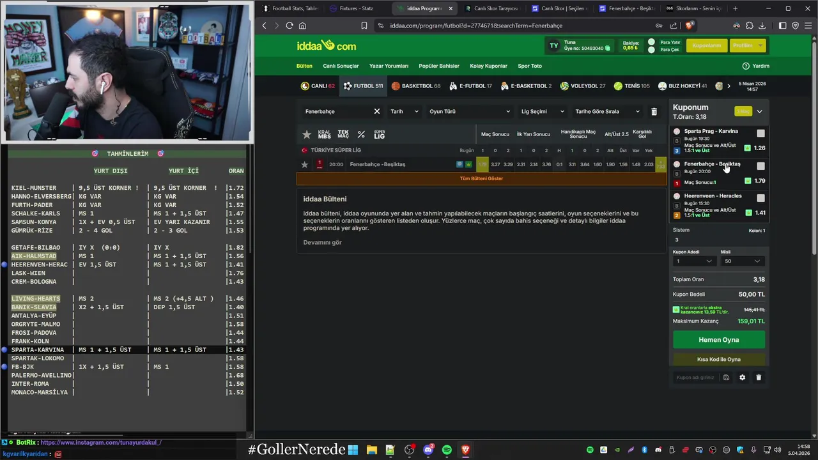Click the browser address bar URL
Screen dimensions: 818x460
(476, 26)
